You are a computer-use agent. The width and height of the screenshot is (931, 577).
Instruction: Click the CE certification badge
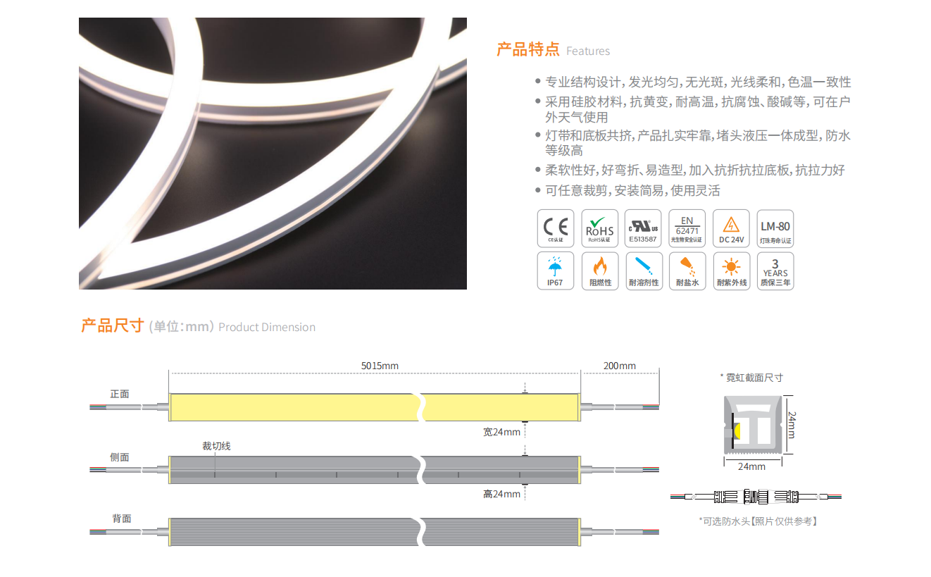[556, 228]
